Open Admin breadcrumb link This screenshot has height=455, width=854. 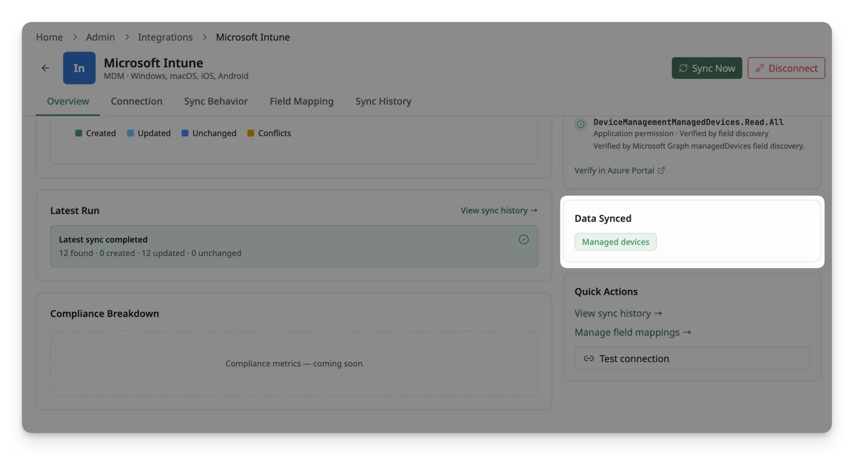[100, 37]
